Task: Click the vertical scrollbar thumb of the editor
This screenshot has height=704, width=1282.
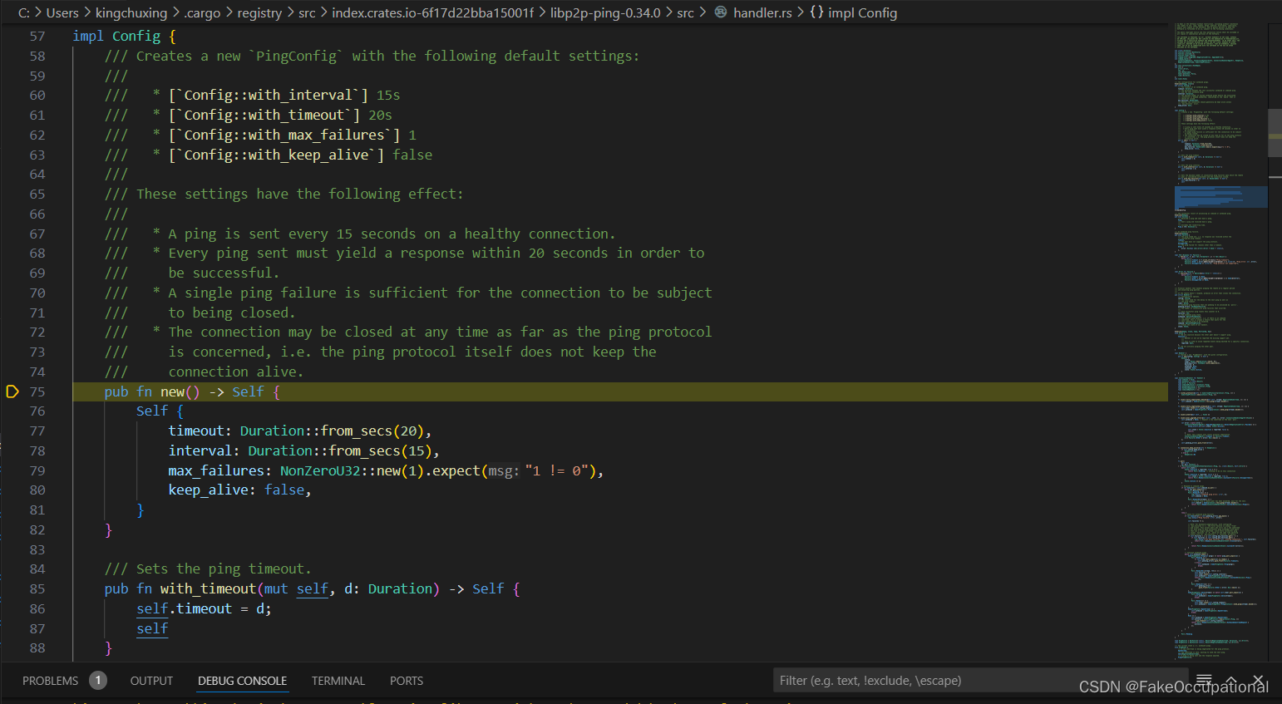Action: click(1275, 133)
